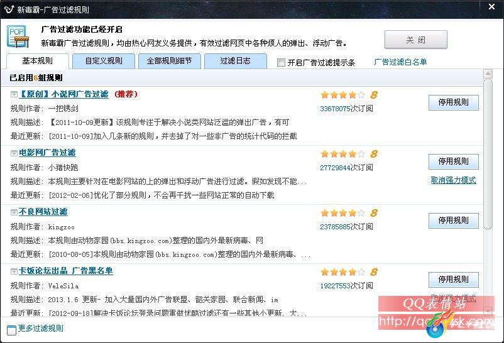Viewport: 504px width, 343px height.
Task: Open the 不良网站过滤 rule link
Action: pyautogui.click(x=43, y=212)
